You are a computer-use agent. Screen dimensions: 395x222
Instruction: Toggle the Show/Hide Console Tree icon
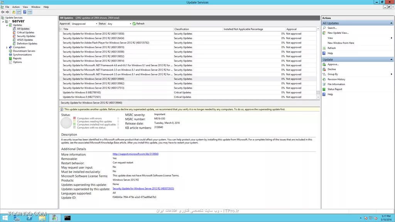pos(19,12)
